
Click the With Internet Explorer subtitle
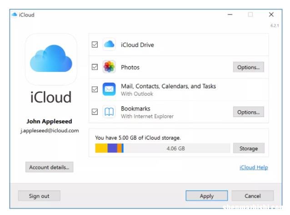point(147,116)
